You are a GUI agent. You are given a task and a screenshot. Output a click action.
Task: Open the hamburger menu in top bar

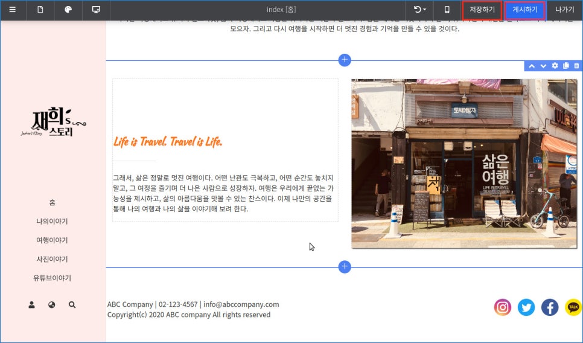point(12,10)
